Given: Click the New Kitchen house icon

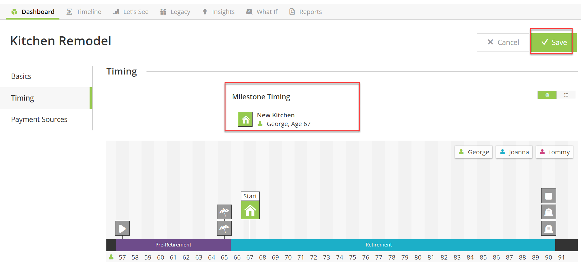Looking at the screenshot, I should [245, 119].
